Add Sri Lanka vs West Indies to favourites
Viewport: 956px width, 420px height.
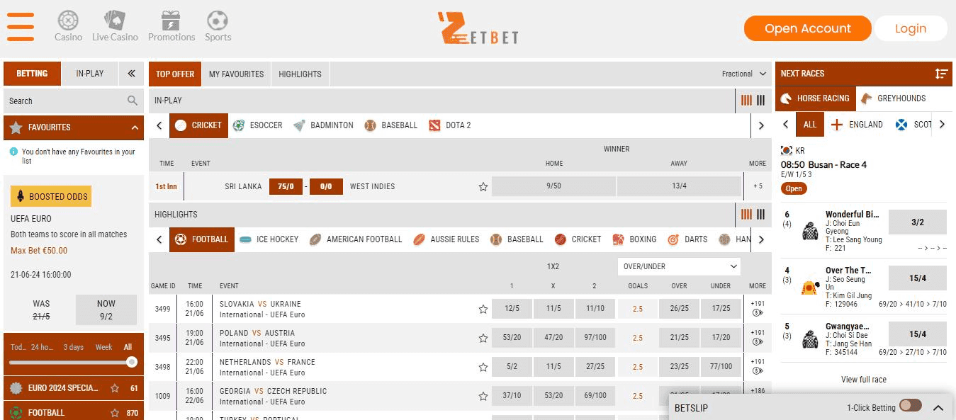tap(483, 187)
